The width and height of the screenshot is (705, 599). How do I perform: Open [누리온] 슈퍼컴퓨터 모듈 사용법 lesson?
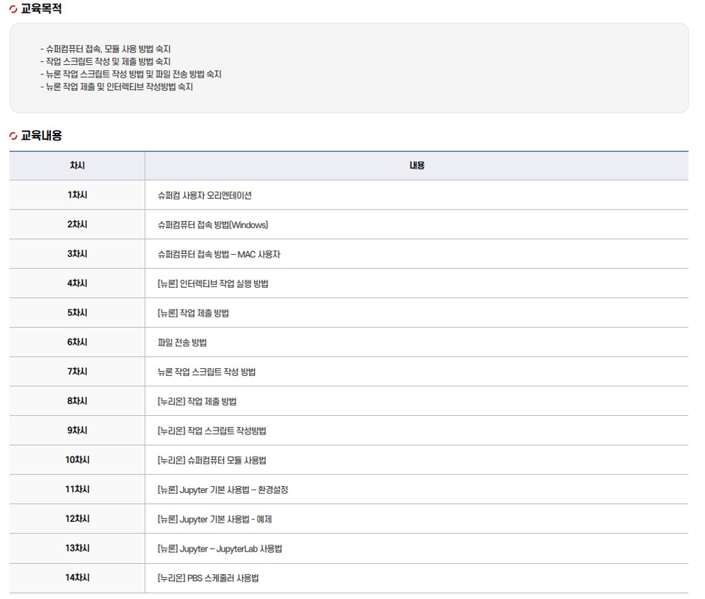tap(212, 461)
